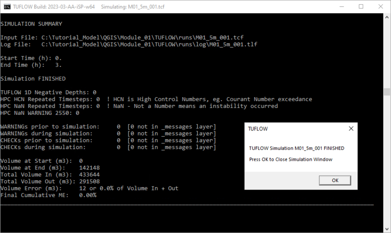Click the vertical scrollbar thumb

[387, 93]
